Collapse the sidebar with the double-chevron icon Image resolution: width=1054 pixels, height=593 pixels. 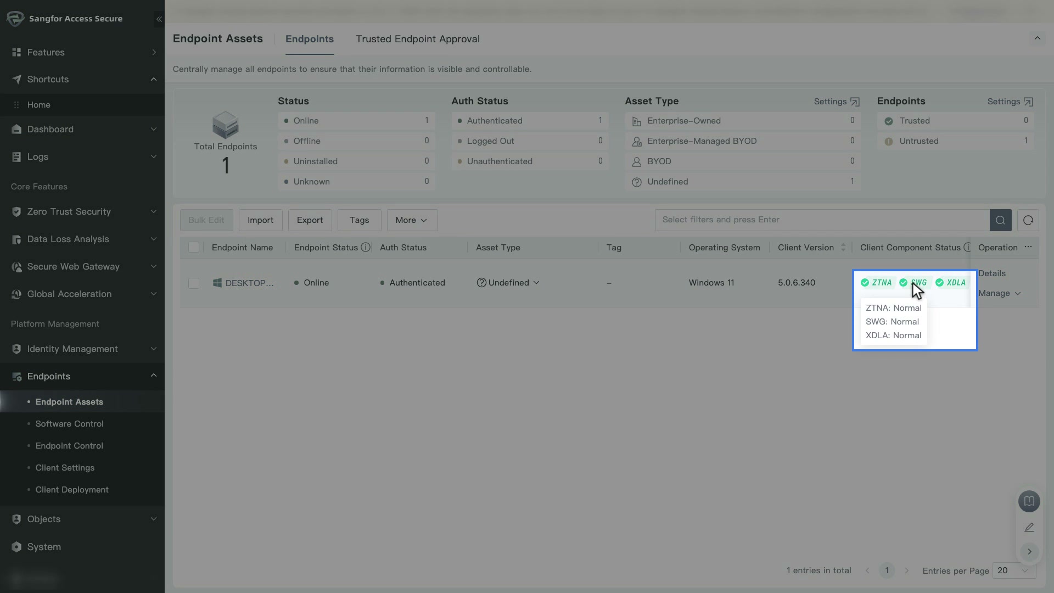(159, 19)
